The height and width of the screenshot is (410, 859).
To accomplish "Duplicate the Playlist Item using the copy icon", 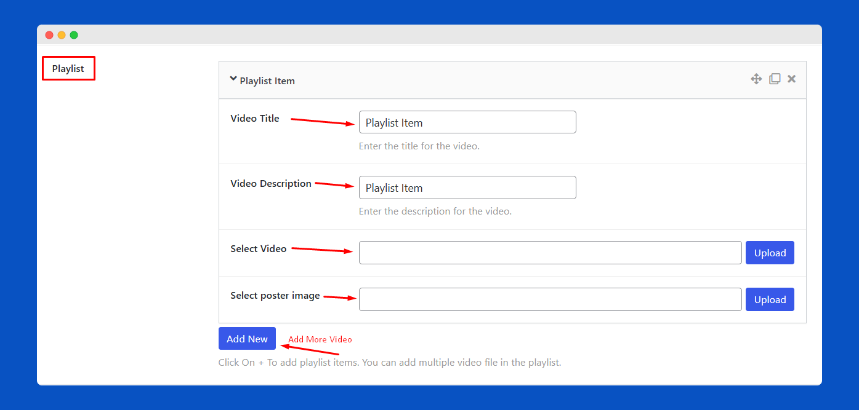I will pyautogui.click(x=775, y=79).
